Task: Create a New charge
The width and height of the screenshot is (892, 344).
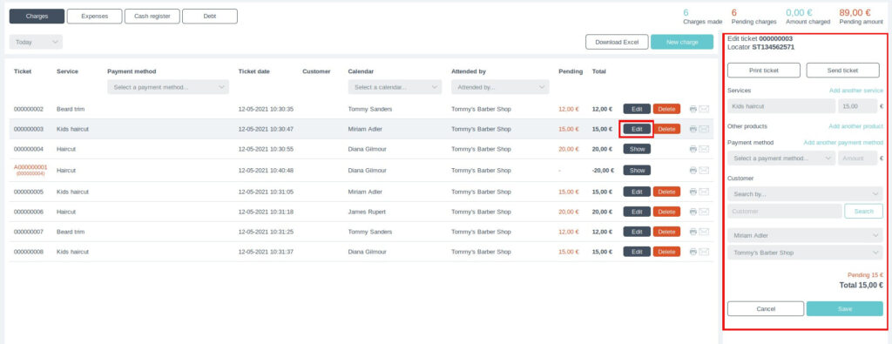Action: (x=682, y=42)
